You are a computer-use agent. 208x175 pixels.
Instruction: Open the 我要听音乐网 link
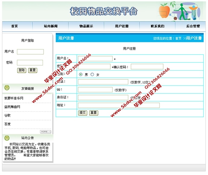14,98
